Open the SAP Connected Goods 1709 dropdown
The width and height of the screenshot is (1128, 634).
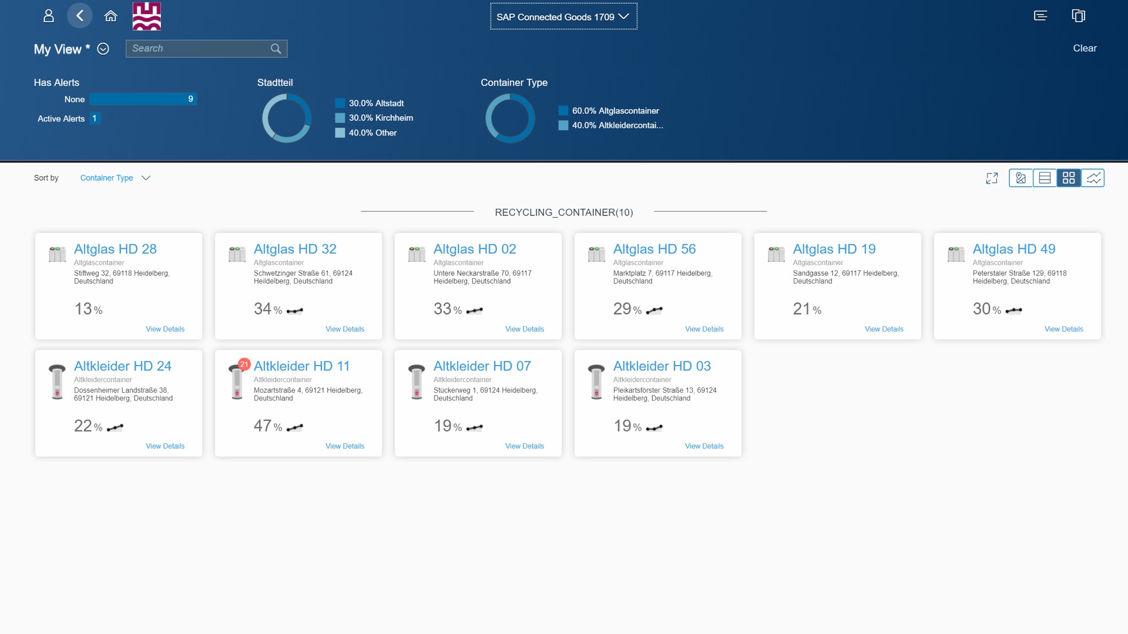click(x=563, y=17)
